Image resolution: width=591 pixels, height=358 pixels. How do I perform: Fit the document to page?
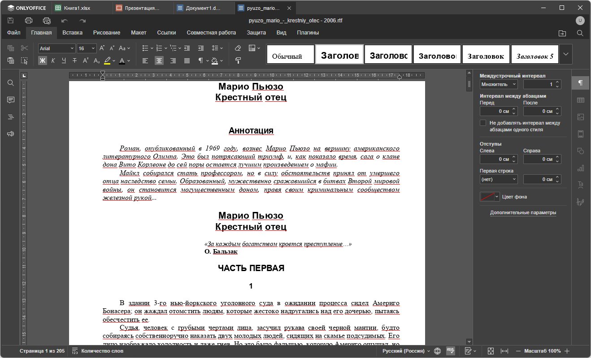tap(491, 351)
